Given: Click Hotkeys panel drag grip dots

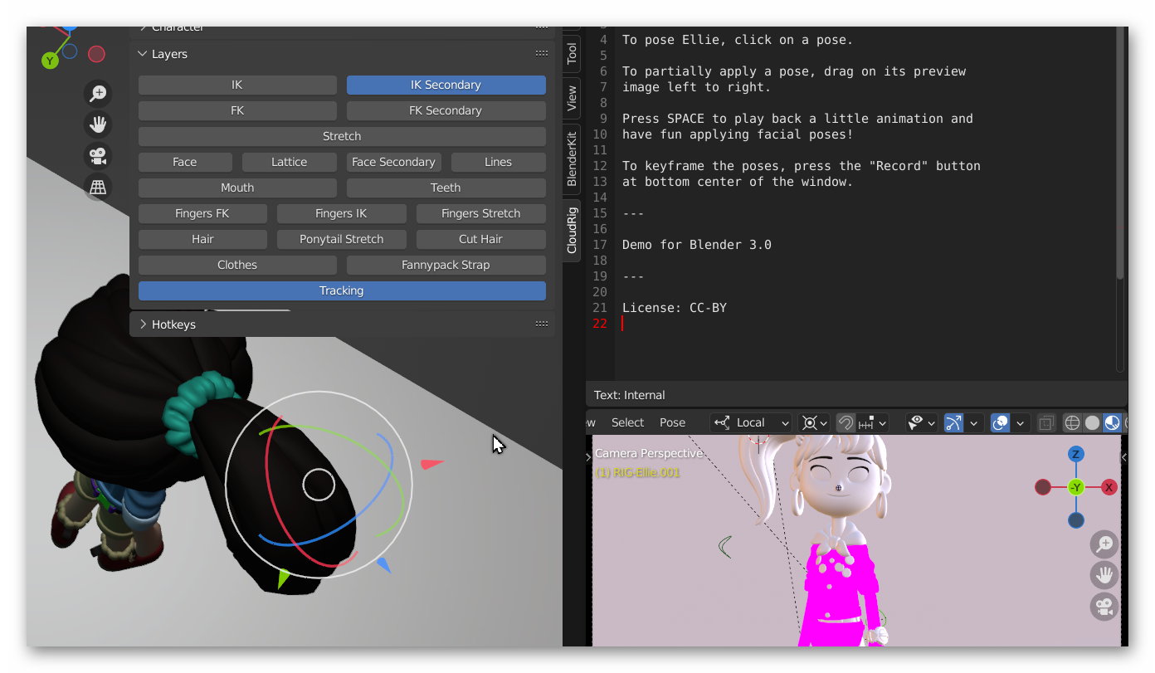Looking at the screenshot, I should tap(542, 324).
